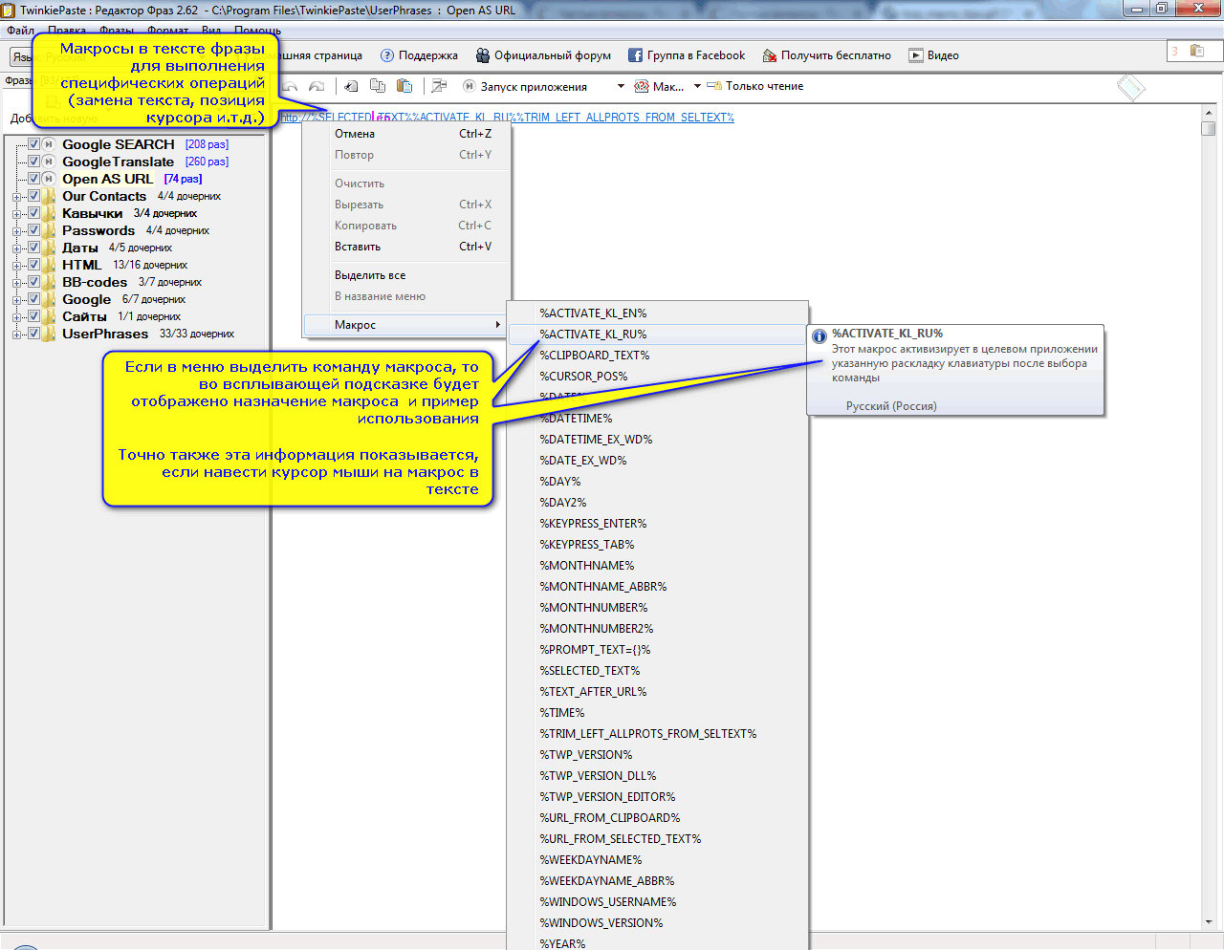Open the Запуск приложения dropdown arrow

pyautogui.click(x=620, y=86)
